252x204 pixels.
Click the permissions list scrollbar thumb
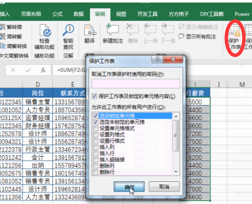[176, 136]
